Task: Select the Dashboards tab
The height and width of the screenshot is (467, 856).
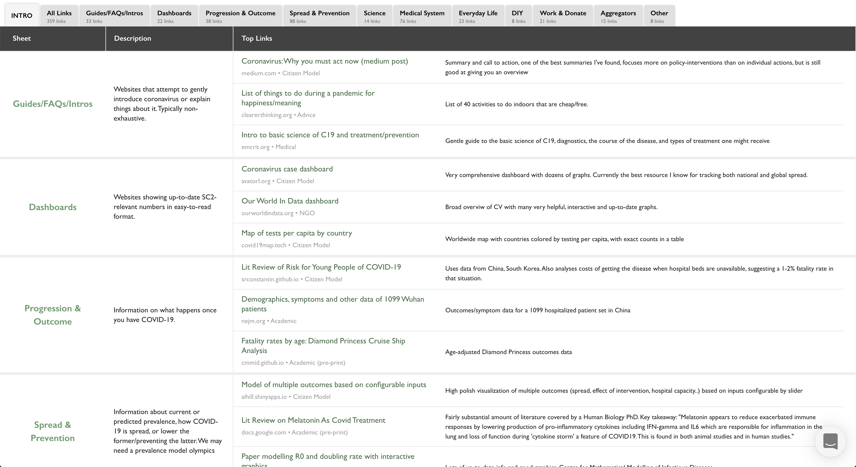Action: (174, 16)
